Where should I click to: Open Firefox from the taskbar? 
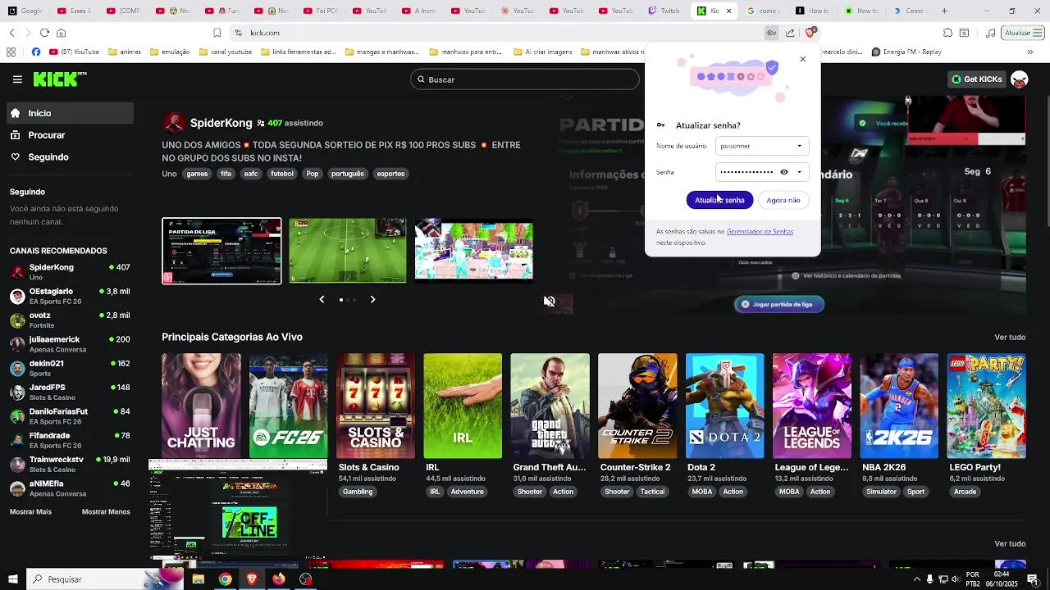(279, 579)
